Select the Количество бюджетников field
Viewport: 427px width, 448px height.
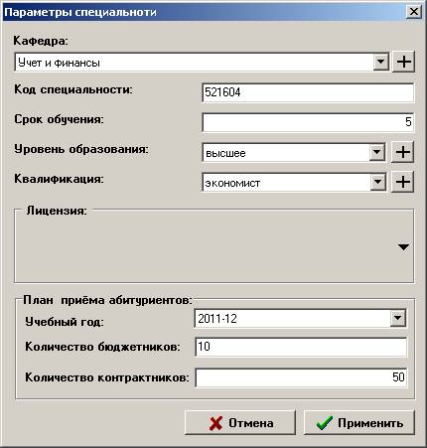pyautogui.click(x=301, y=347)
